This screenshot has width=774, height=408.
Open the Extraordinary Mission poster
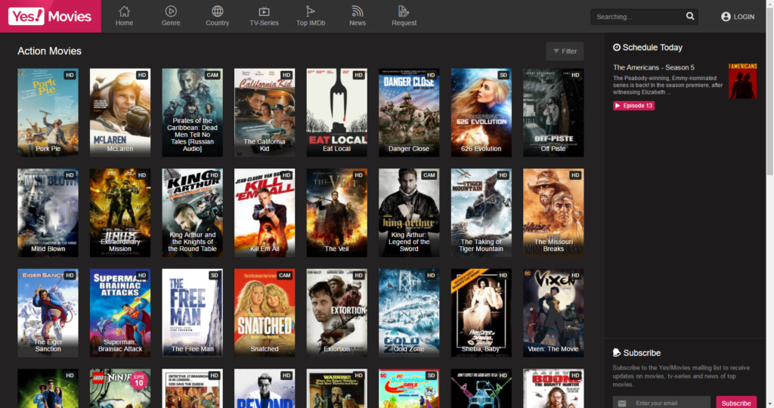pos(120,212)
